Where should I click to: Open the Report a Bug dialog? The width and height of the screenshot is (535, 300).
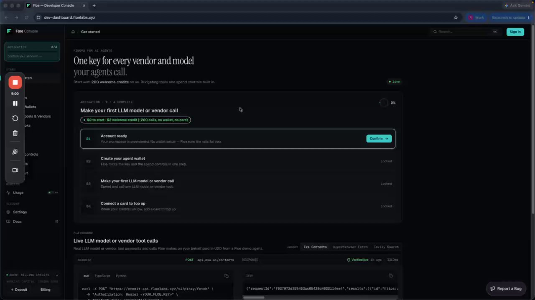(506, 288)
